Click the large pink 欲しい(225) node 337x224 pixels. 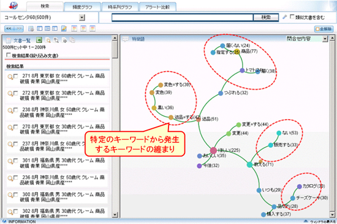coord(213,150)
